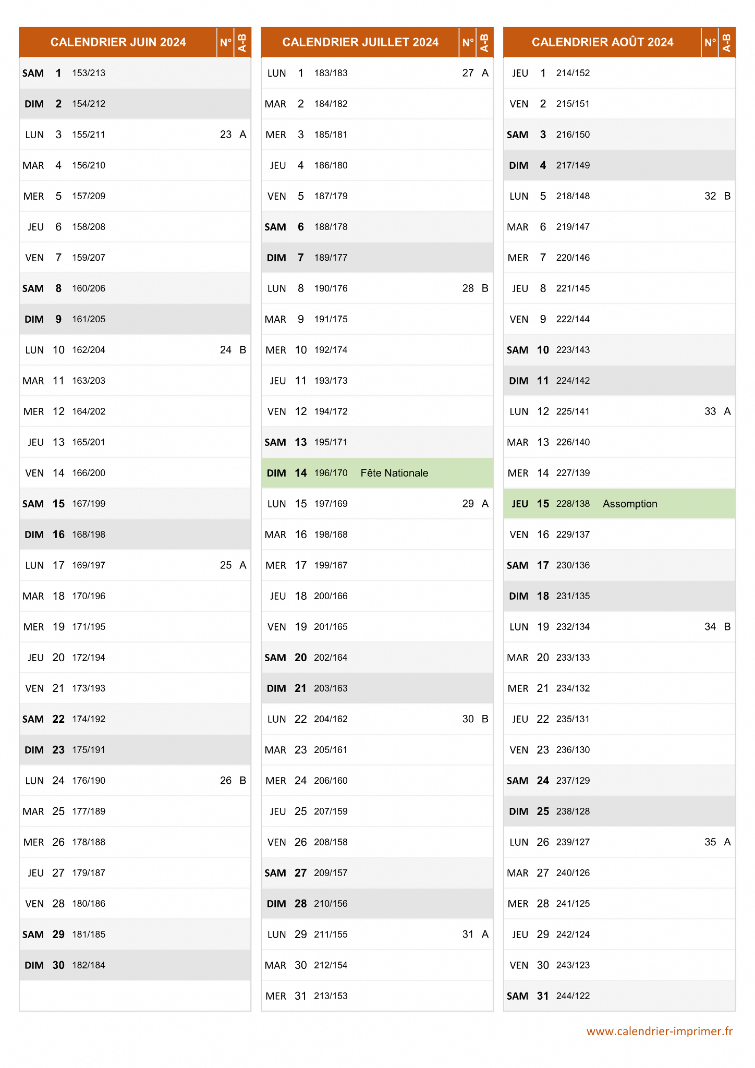
Task: Click the Fête Nationale holiday row
Action: click(x=377, y=473)
